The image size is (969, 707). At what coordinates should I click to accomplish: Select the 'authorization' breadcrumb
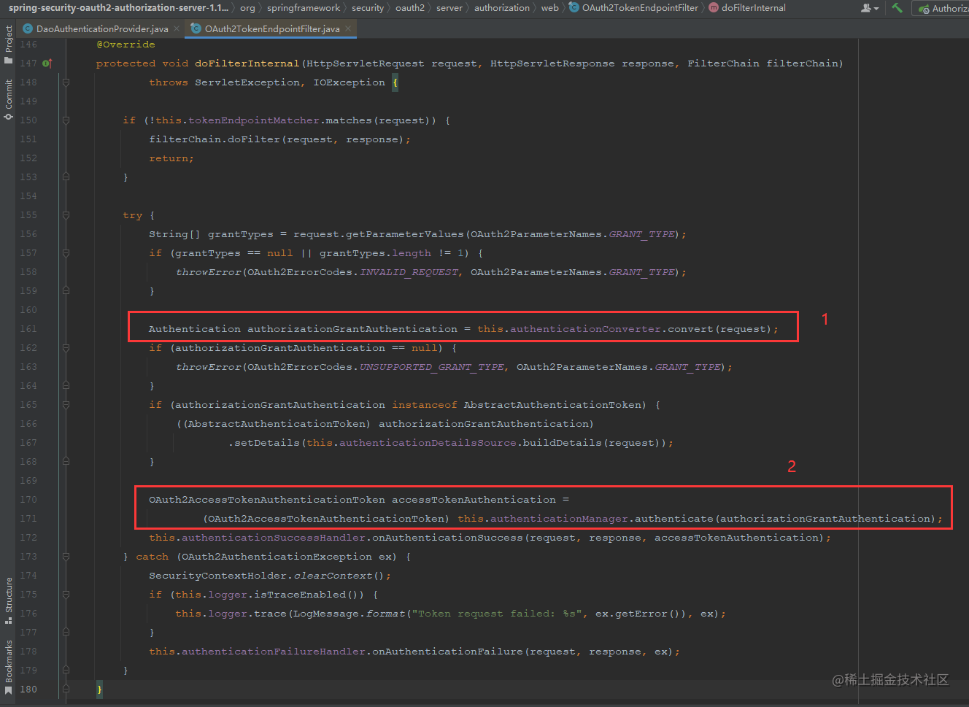(502, 8)
